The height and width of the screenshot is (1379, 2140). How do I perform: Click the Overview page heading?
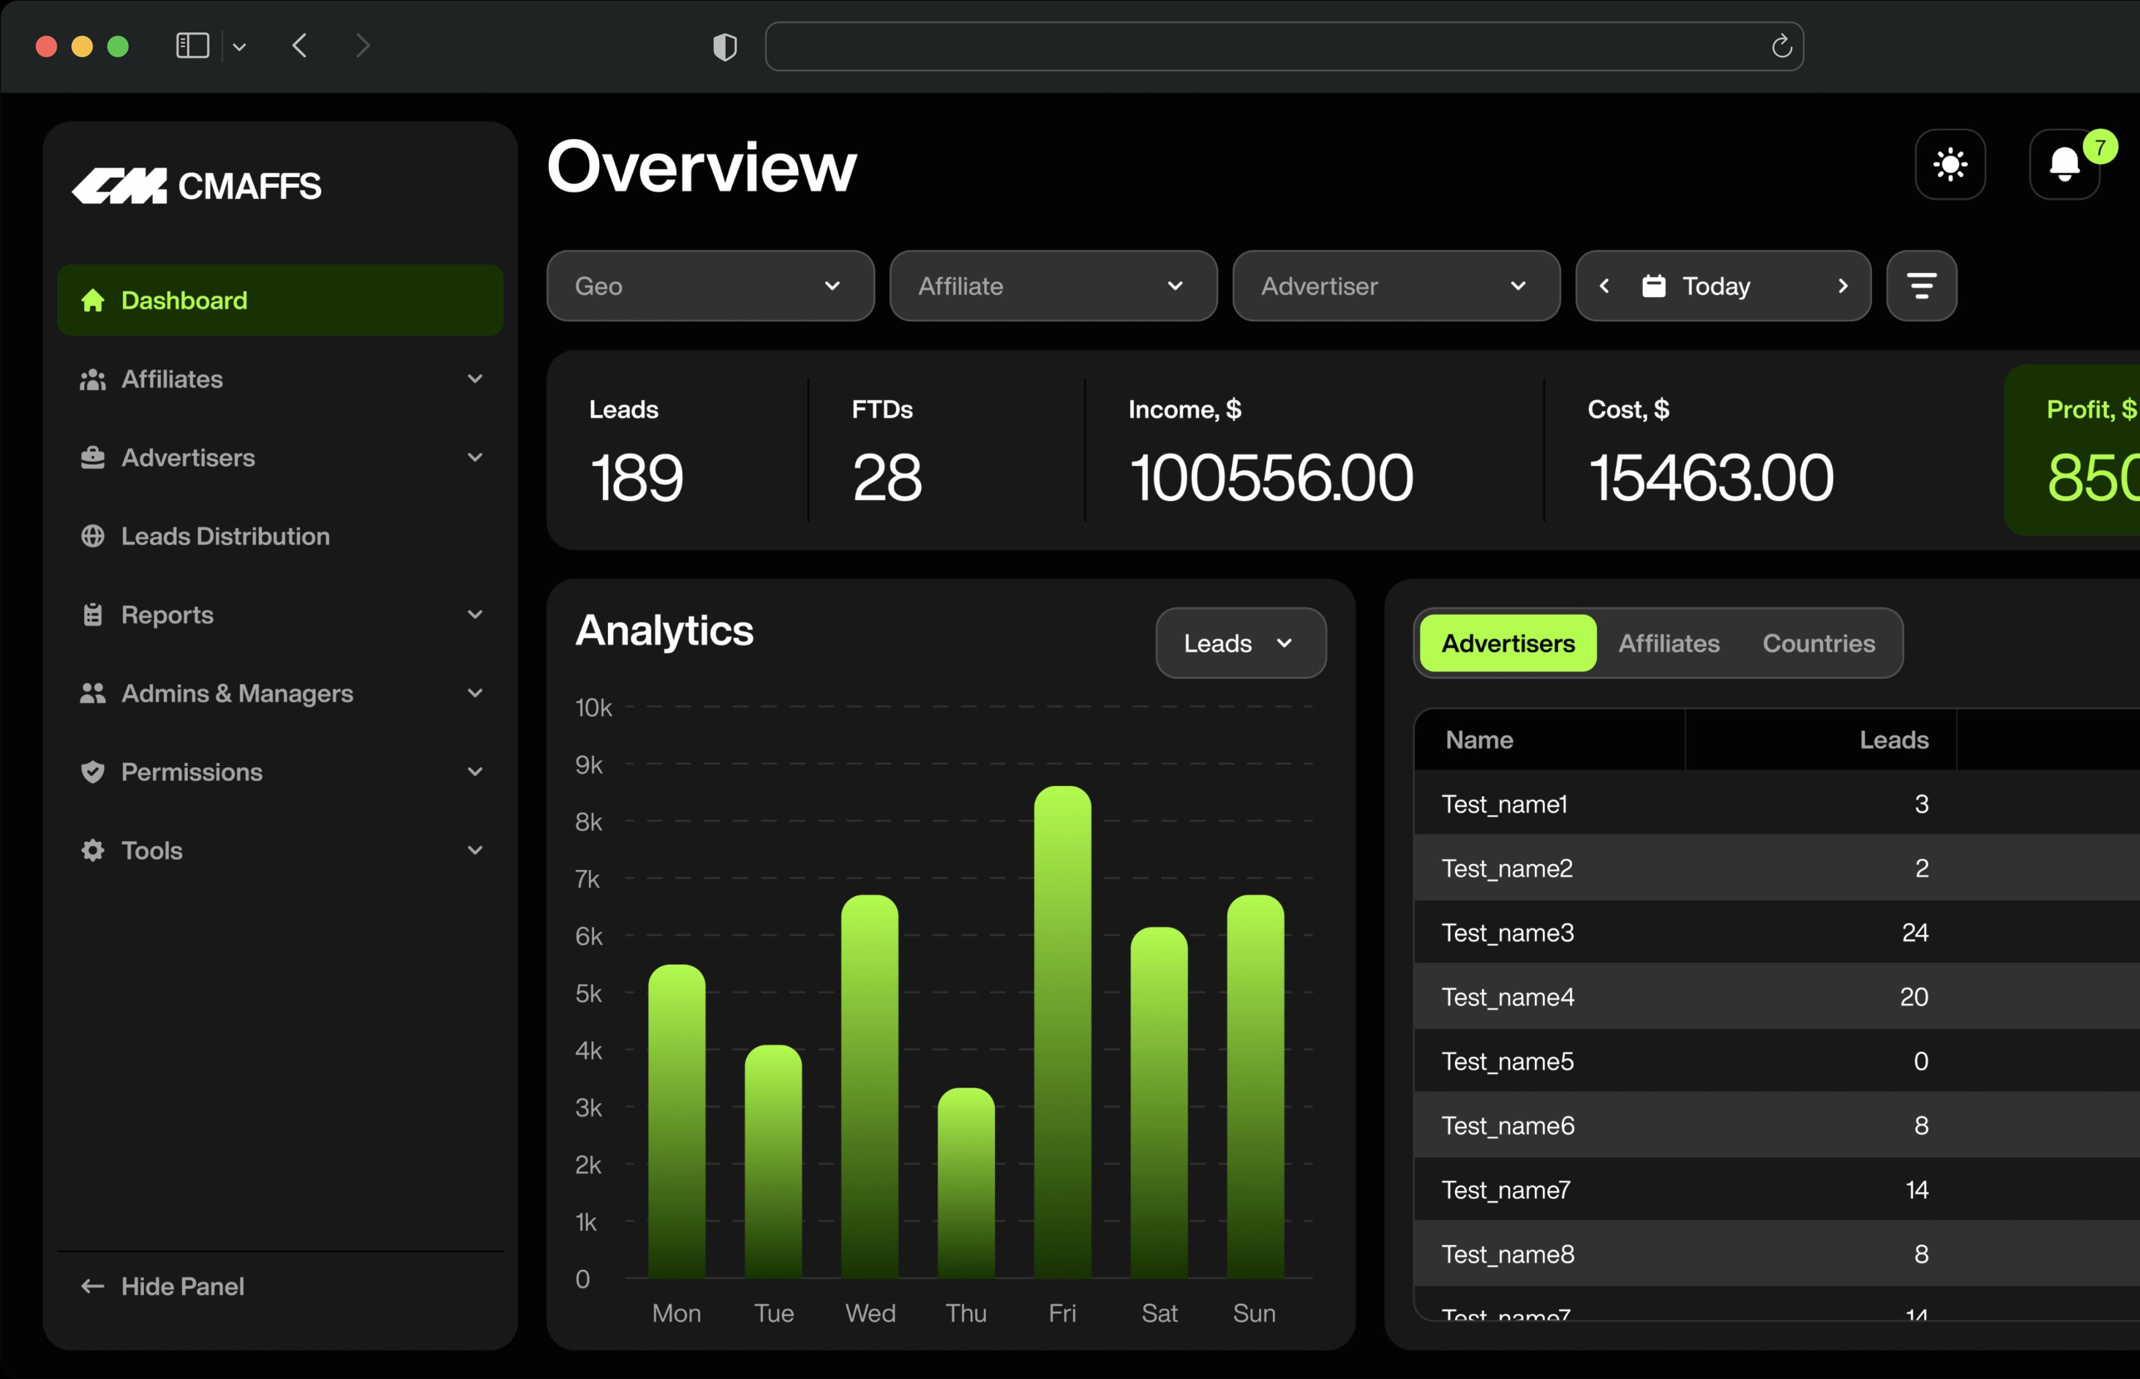(x=701, y=167)
